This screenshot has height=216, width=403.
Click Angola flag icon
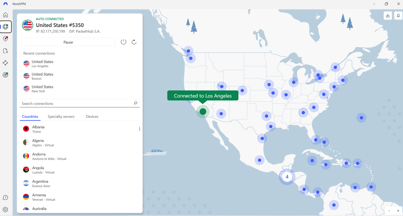[x=26, y=170]
